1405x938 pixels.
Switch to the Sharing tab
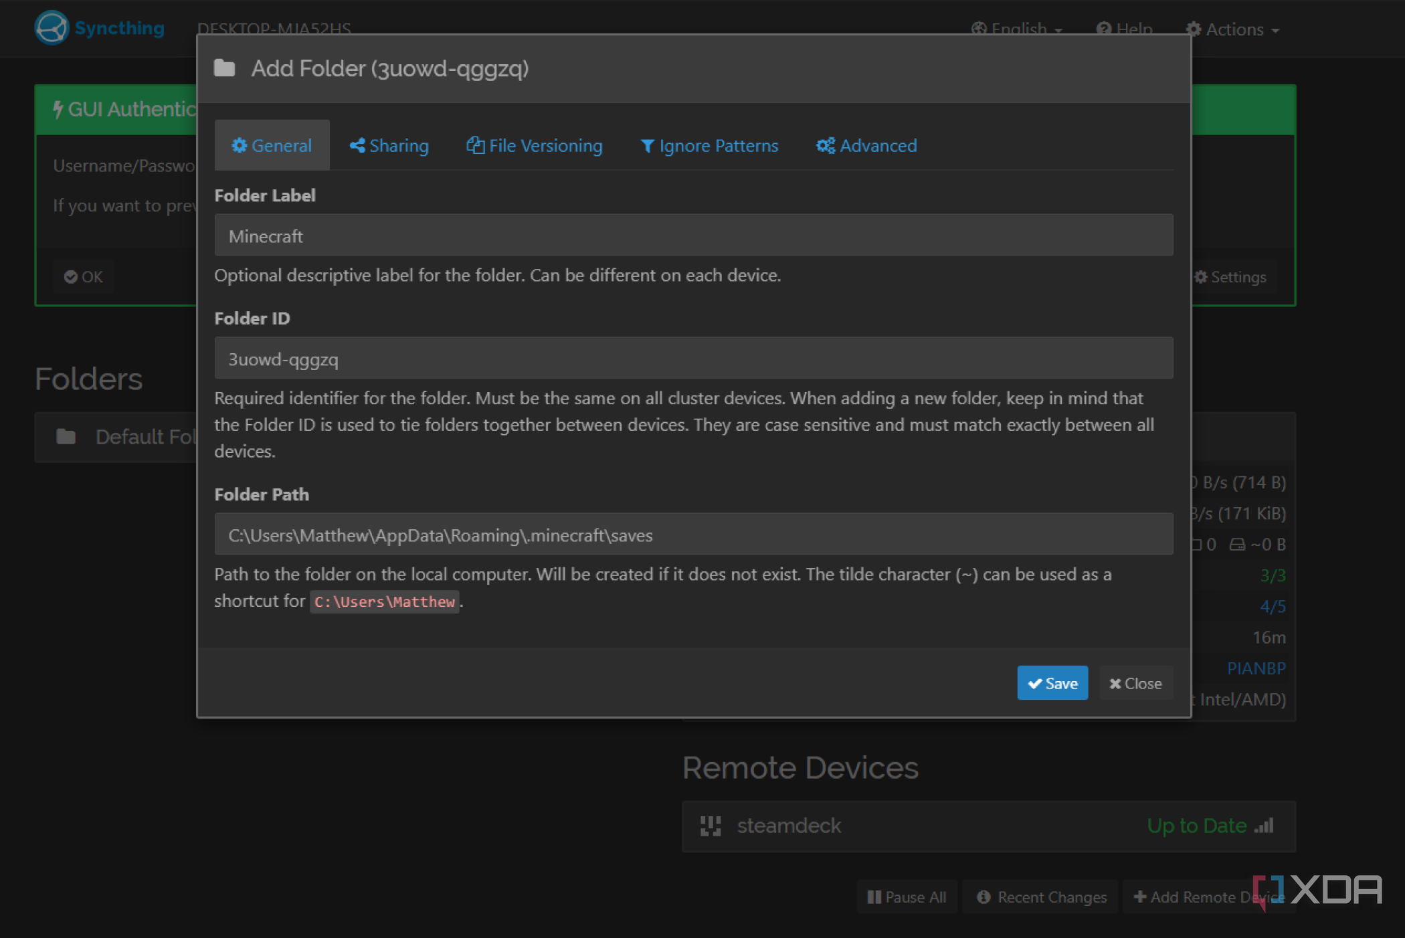(389, 145)
